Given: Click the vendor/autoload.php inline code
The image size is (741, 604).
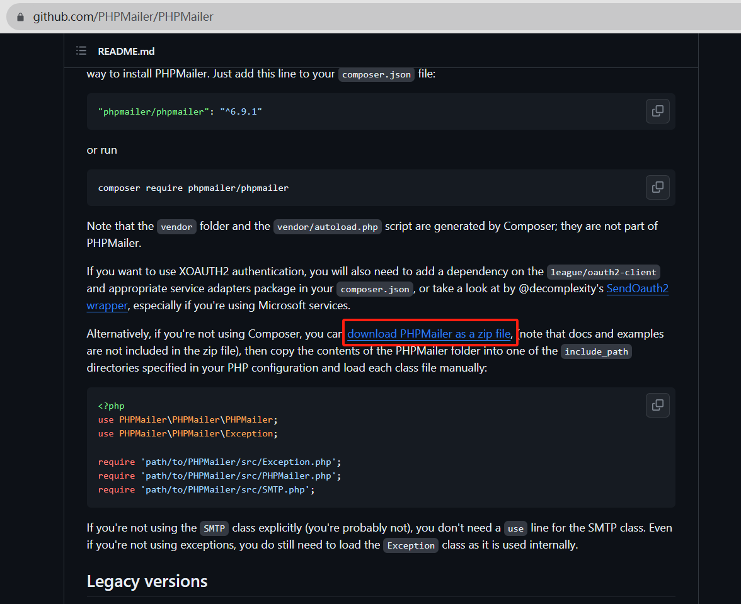Looking at the screenshot, I should 327,227.
